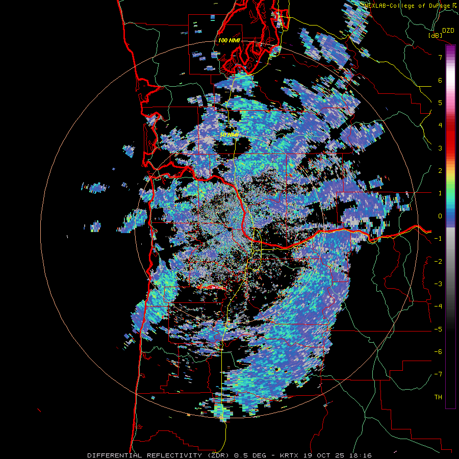This screenshot has height=459, width=459.
Task: Click the "-5" value on the scale
Action: [x=438, y=329]
